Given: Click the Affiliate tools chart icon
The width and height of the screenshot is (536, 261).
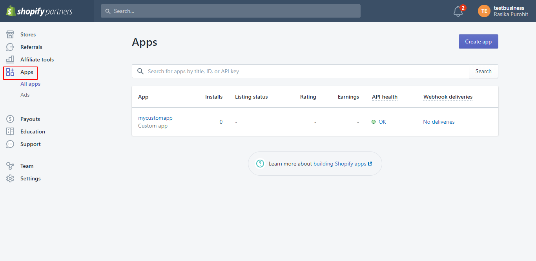Looking at the screenshot, I should tap(10, 59).
